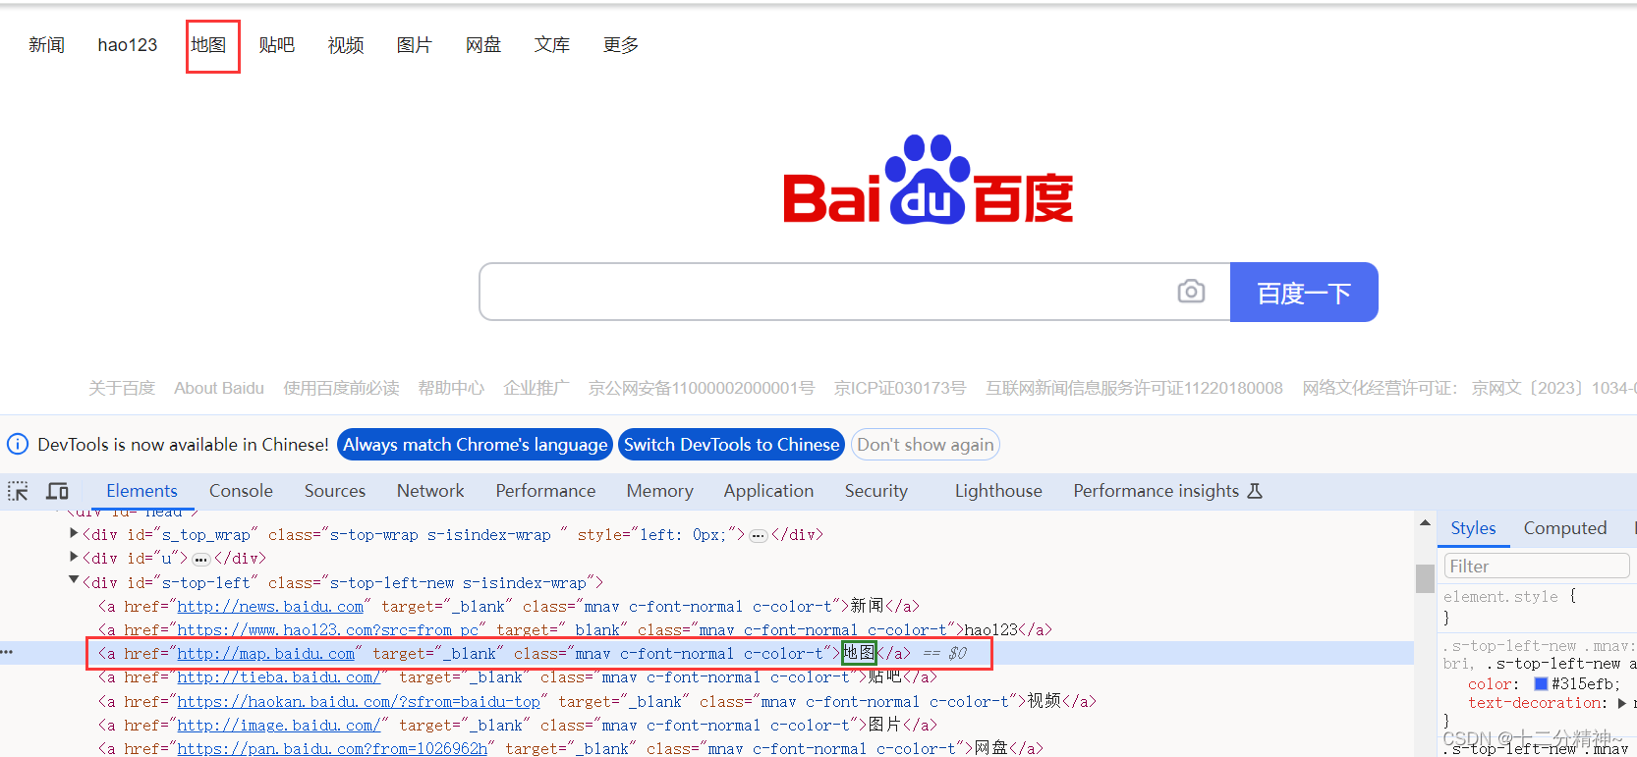Image resolution: width=1637 pixels, height=757 pixels.
Task: Select the inspect element picker icon
Action: click(x=18, y=491)
